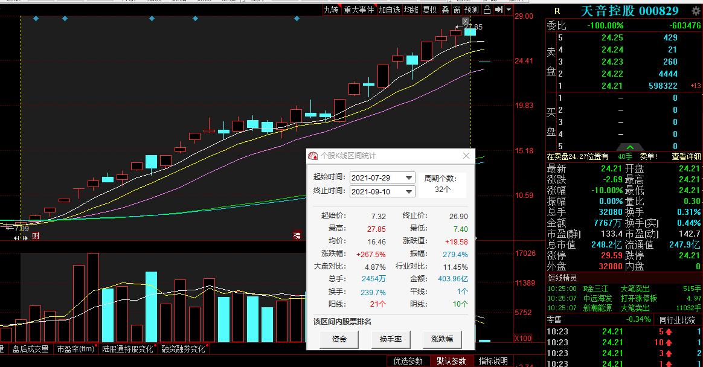Image resolution: width=703 pixels, height=367 pixels.
Task: Toggle 复权 price adjustment mode
Action: pyautogui.click(x=429, y=10)
